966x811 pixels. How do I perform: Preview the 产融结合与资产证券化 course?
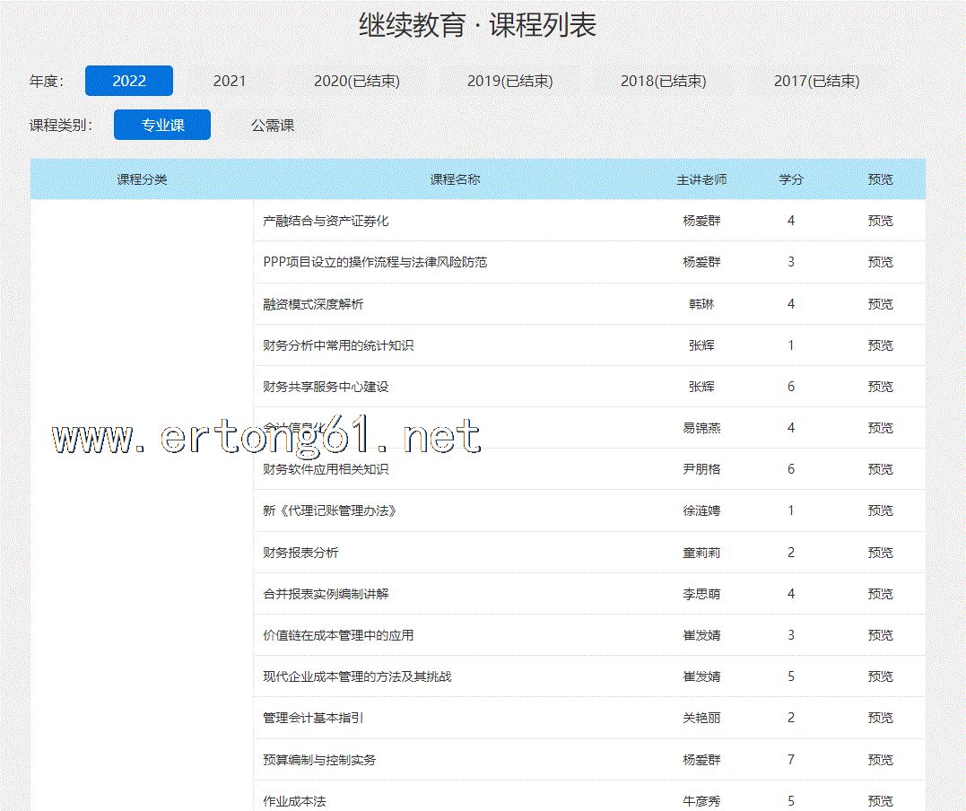[x=880, y=221]
